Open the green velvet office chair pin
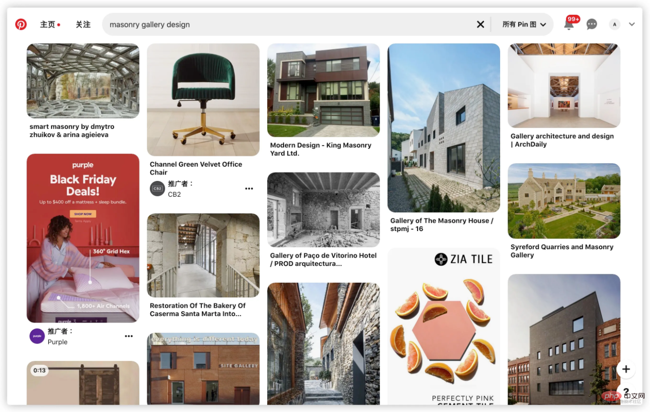This screenshot has width=650, height=412. click(203, 100)
